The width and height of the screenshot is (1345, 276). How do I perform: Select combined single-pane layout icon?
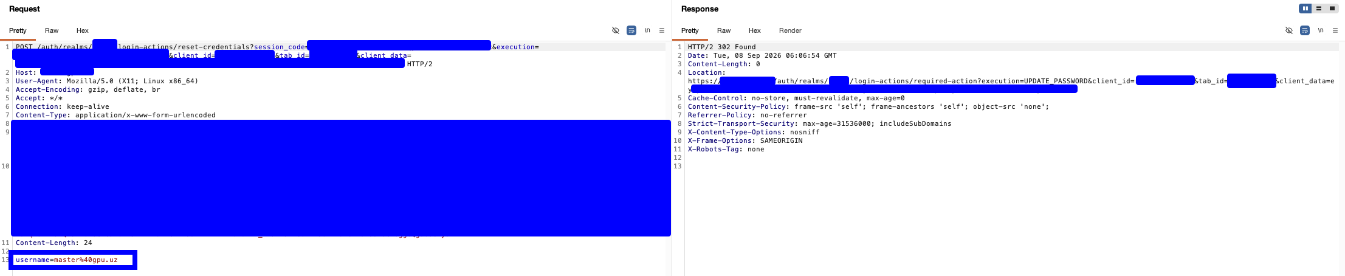tap(1332, 9)
